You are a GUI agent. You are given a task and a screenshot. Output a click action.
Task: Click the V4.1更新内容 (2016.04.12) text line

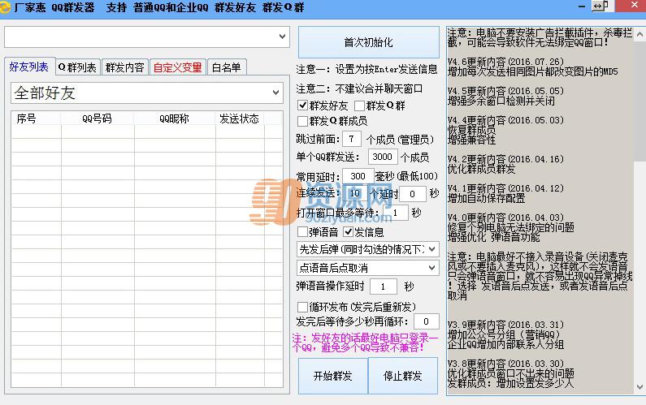click(x=505, y=188)
